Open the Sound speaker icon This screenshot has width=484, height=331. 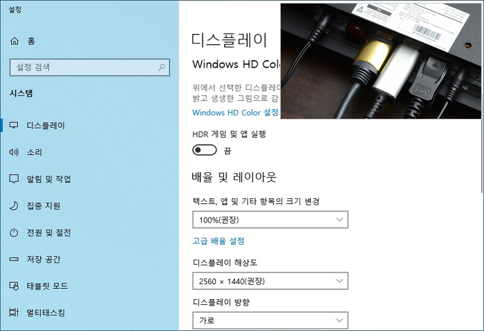pos(15,153)
